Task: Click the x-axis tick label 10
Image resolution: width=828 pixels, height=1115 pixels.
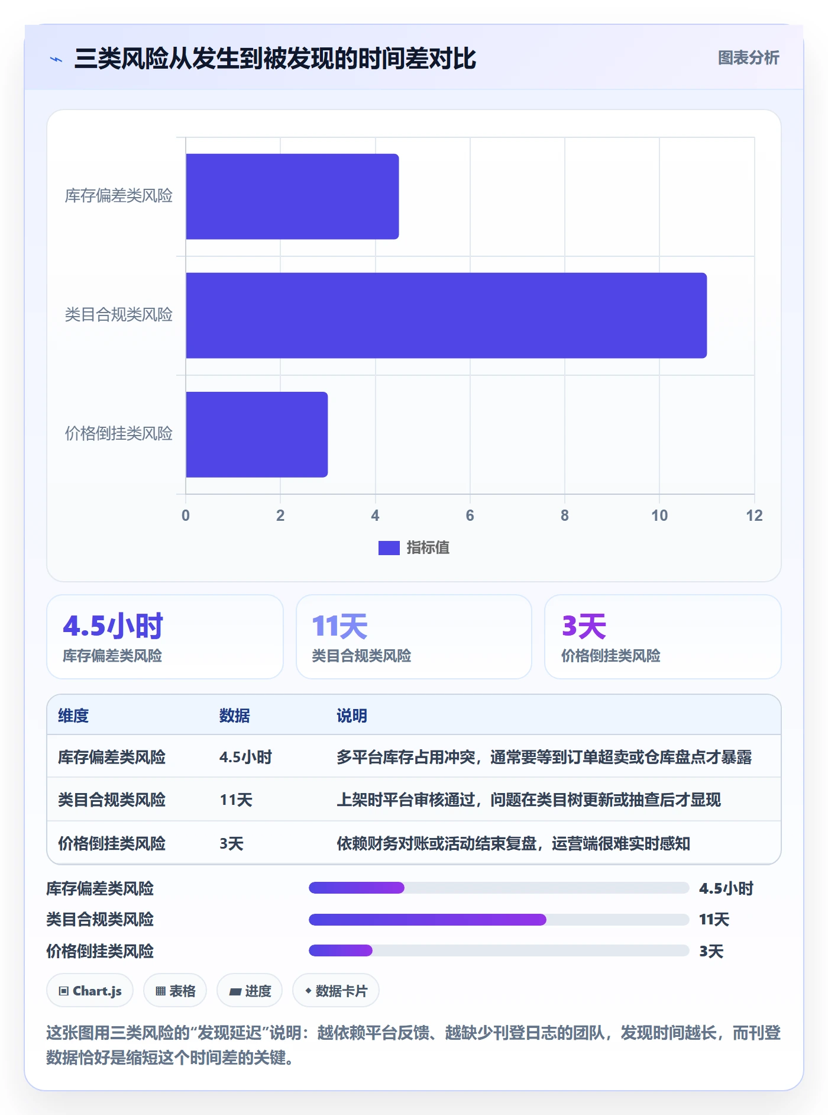Action: click(x=659, y=515)
